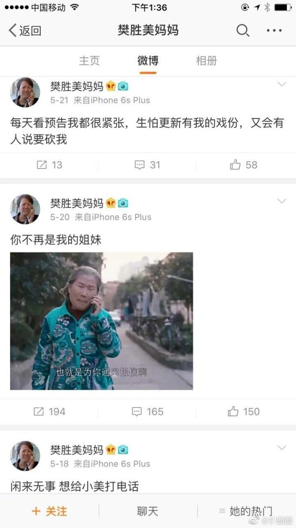This screenshot has height=528, width=296.
Task: Open 聊天 to chat with the user
Action: coord(148,511)
